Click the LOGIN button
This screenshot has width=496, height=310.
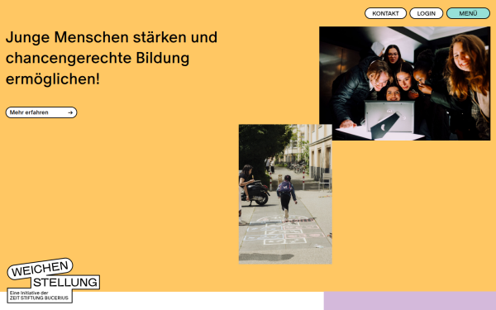tap(426, 13)
